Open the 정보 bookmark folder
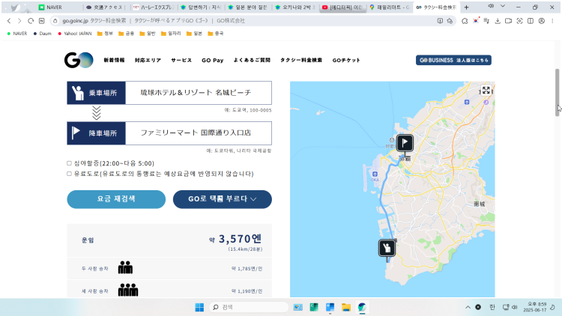This screenshot has width=562, height=316. (105, 34)
